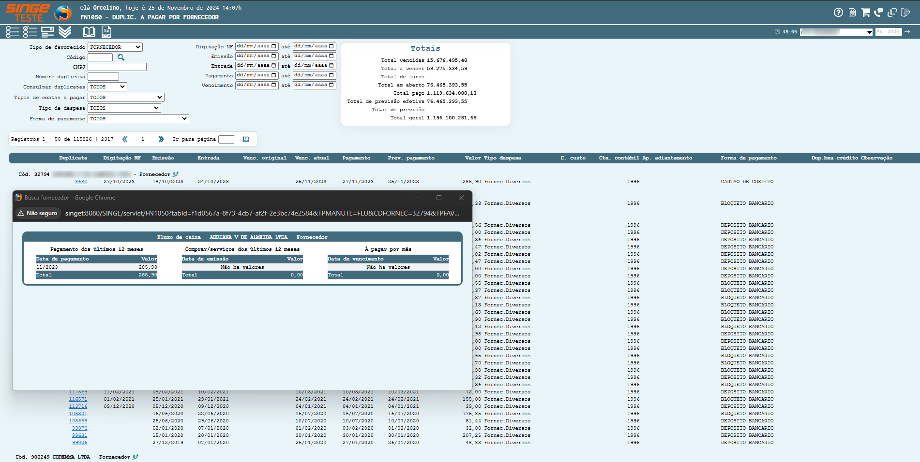Click the CNPJ input field
920x462 pixels.
click(117, 67)
